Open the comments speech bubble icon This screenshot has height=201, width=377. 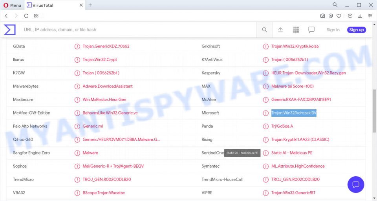(311, 30)
